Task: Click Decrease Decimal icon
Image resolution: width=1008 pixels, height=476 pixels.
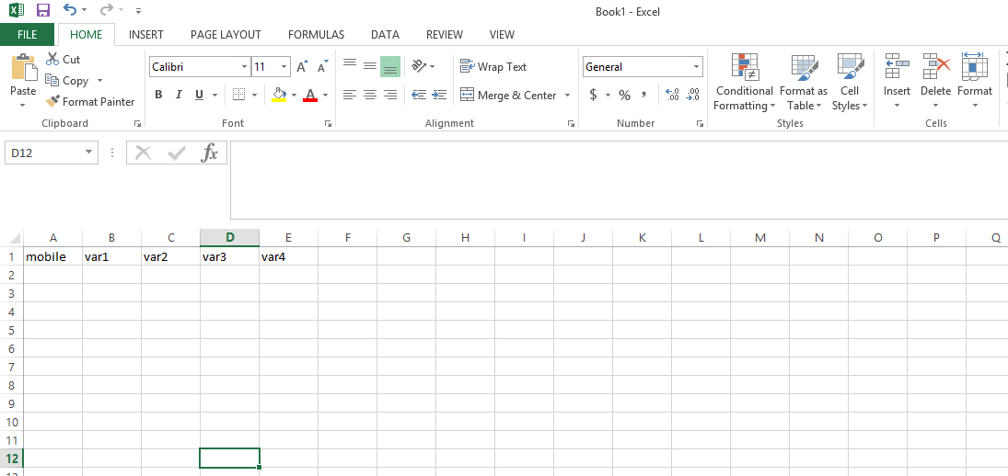Action: tap(692, 95)
